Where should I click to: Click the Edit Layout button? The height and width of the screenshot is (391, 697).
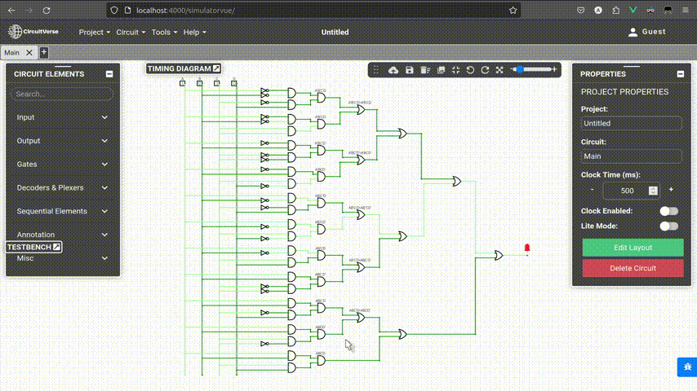pyautogui.click(x=633, y=248)
